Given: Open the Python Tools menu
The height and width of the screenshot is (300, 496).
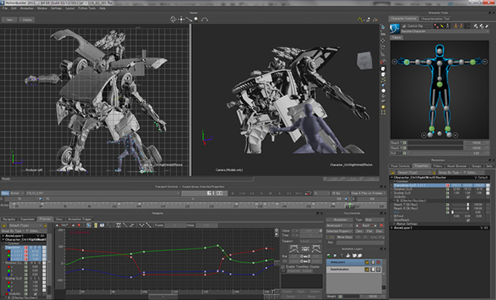Looking at the screenshot, I should 87,8.
